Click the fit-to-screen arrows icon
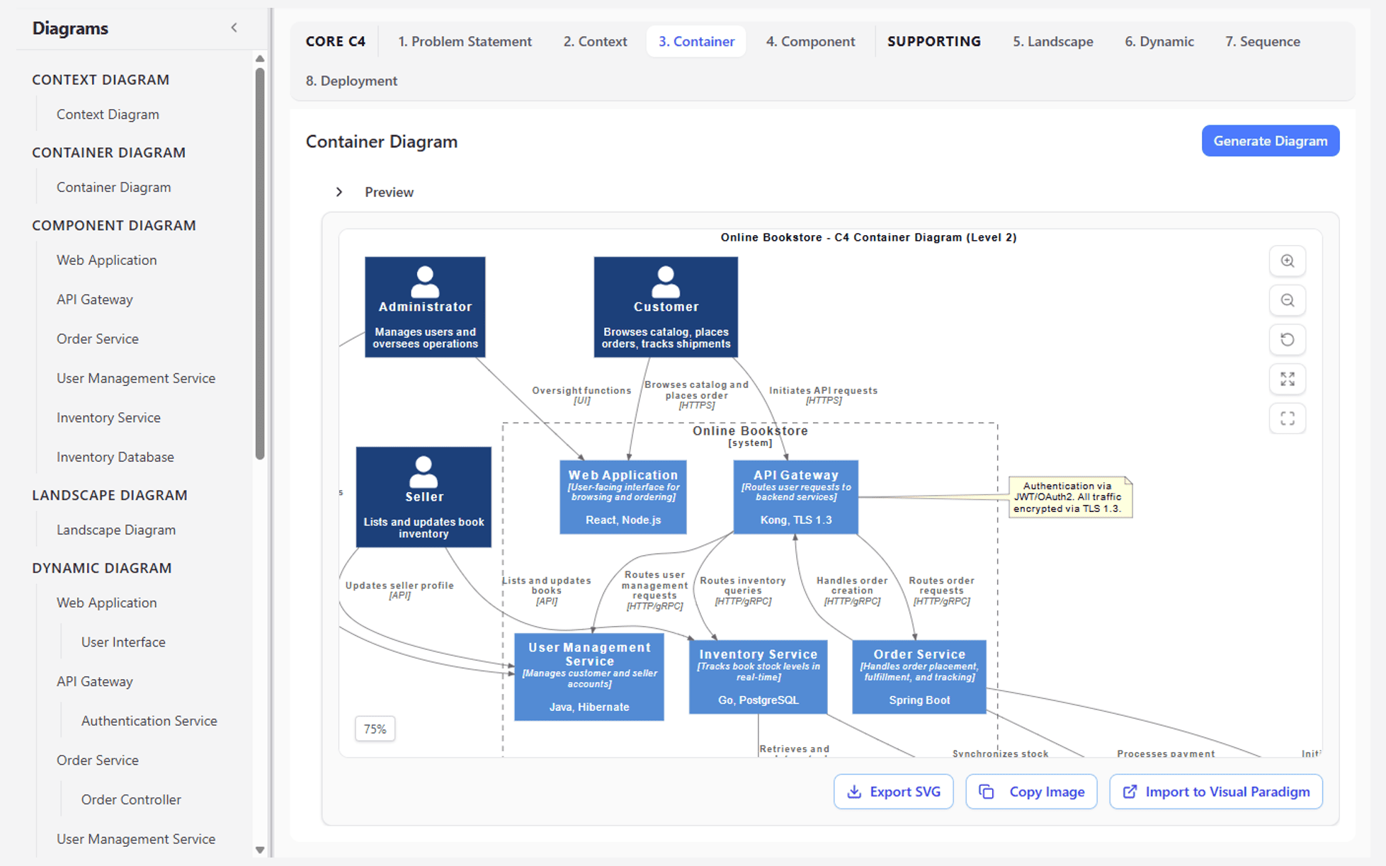This screenshot has height=866, width=1386. (x=1287, y=379)
